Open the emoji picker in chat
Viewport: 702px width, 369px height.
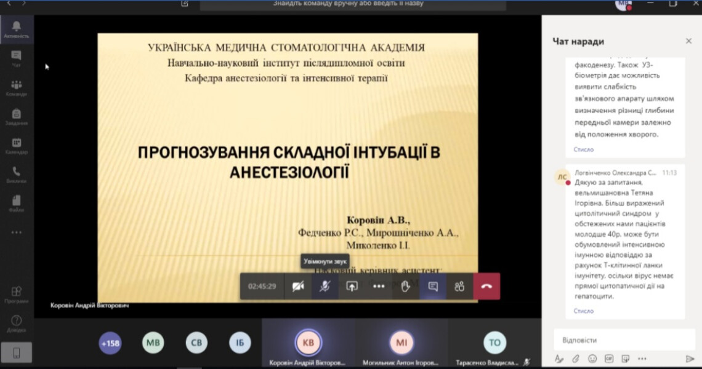[592, 359]
